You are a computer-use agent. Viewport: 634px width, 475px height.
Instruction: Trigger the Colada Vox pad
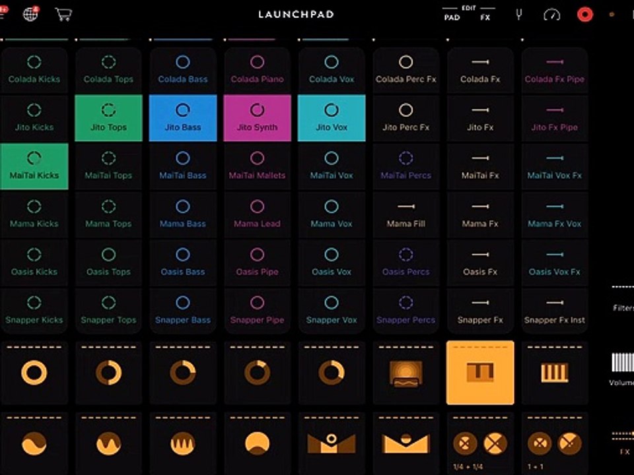tap(332, 71)
